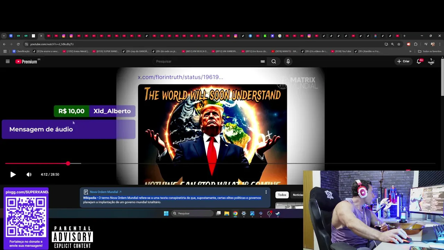Click the x.com/florintruth link text
The image size is (444, 250).
coord(180,77)
